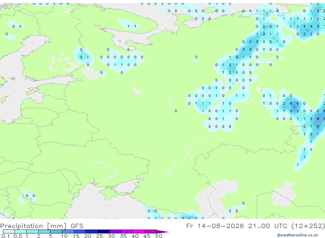Screen dimensions: 325x238
Task: Choose the 20–25 mm dark blue swatch
Action: coord(92,232)
